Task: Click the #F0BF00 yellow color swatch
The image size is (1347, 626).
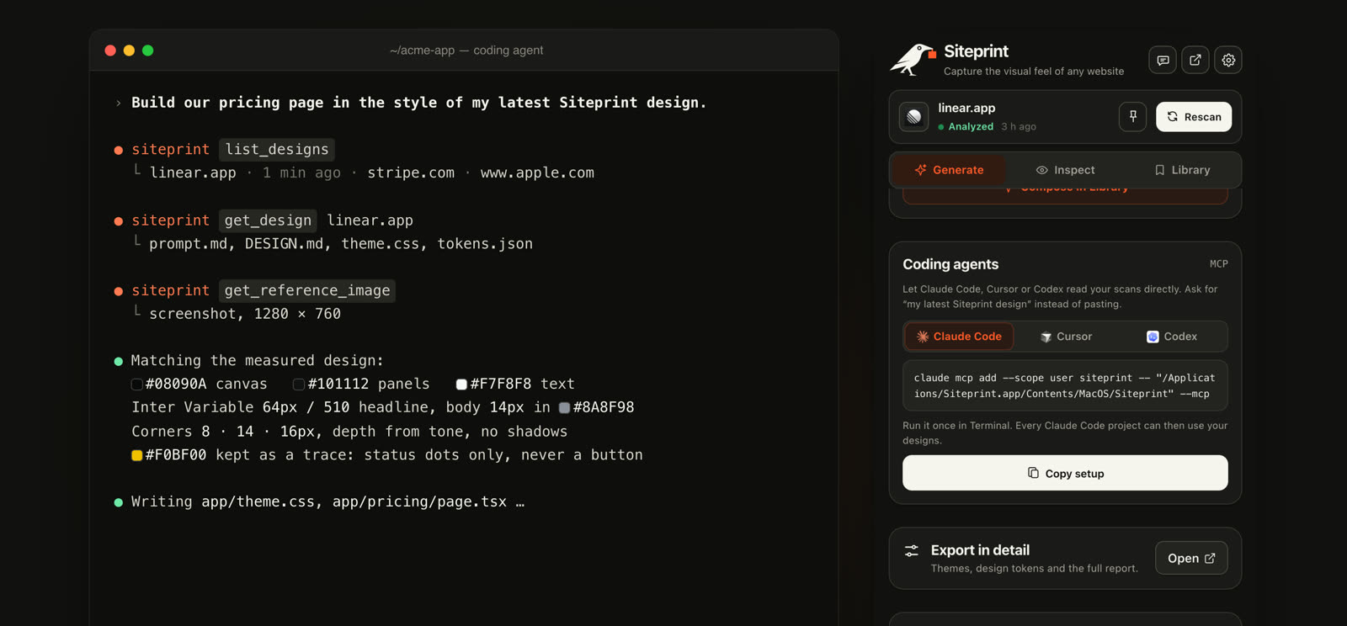Action: [x=136, y=455]
